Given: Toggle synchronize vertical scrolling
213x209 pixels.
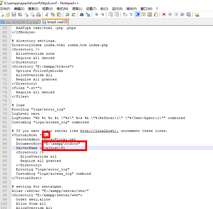Looking at the screenshot, I should [111, 14].
